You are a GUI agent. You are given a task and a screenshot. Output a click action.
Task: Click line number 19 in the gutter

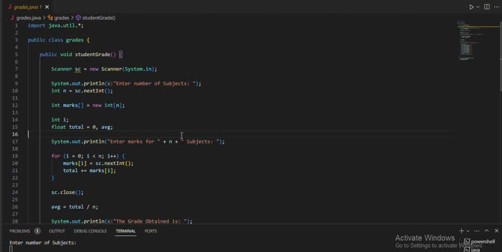pos(15,156)
